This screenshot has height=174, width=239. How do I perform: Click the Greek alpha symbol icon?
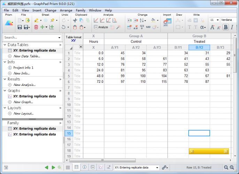pos(202,27)
